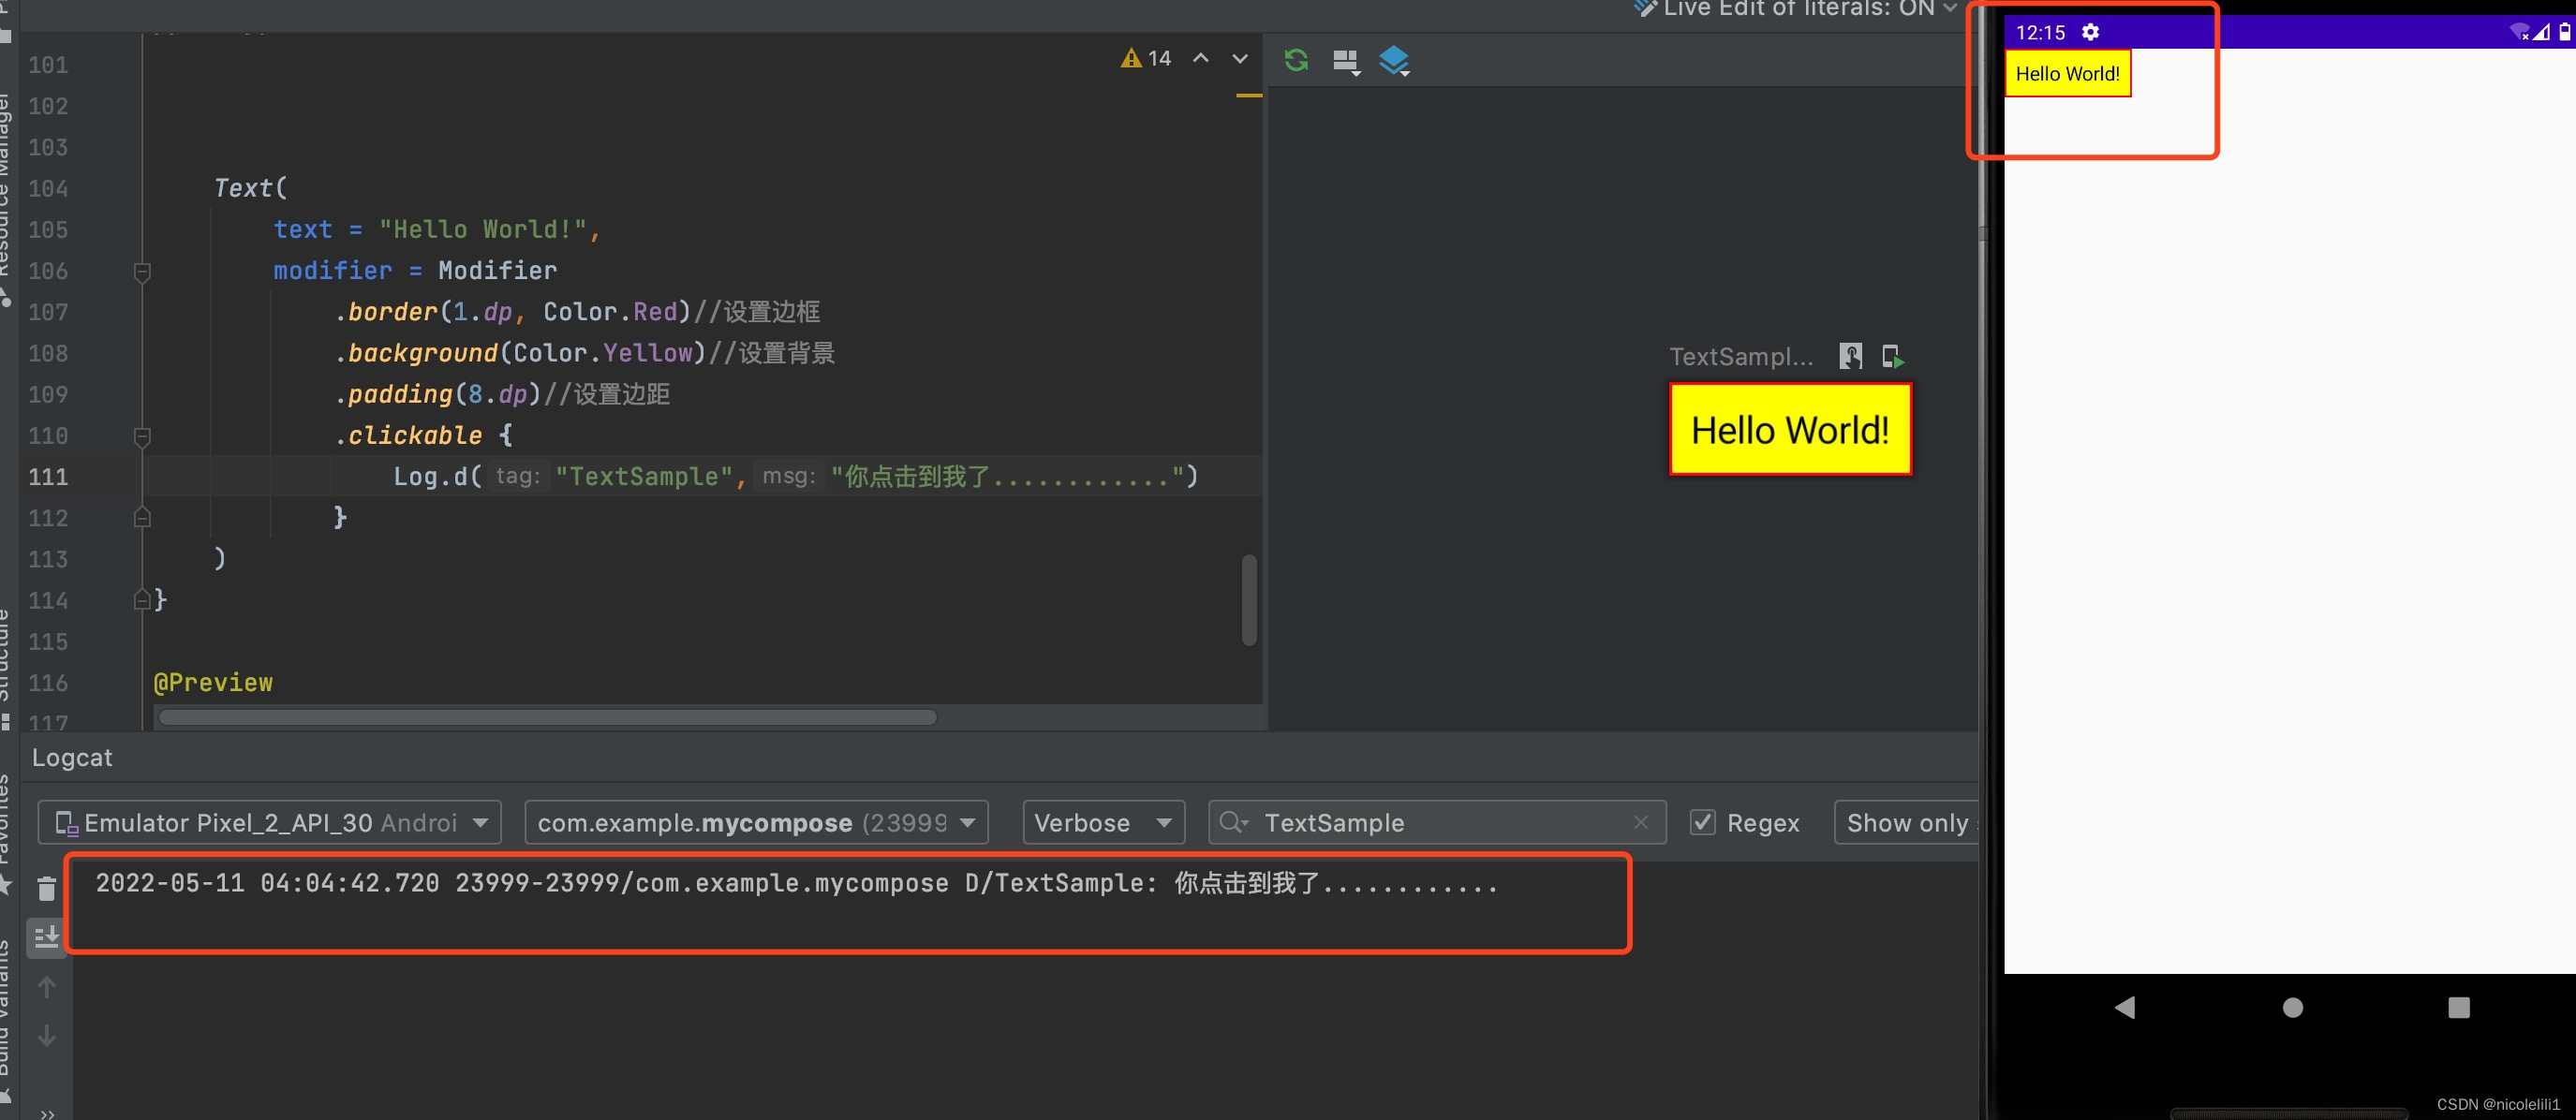Enable the Regex checkbox in Logcat search

coord(1703,822)
